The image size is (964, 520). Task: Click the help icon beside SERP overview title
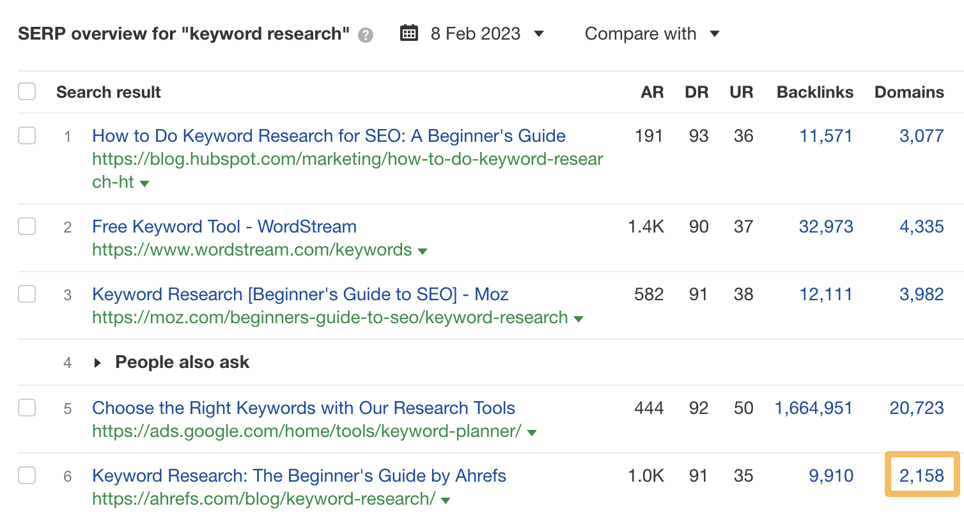364,35
